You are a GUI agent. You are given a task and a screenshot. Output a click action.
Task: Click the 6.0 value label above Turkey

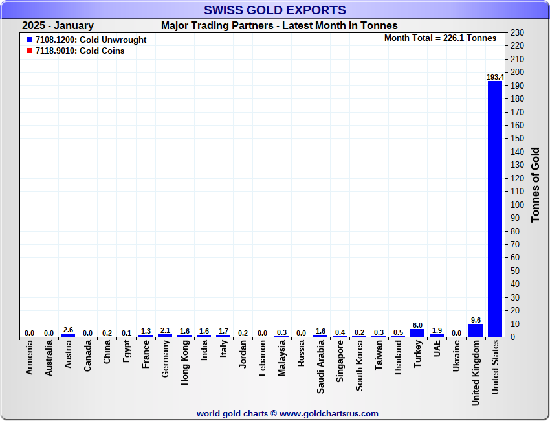click(x=417, y=325)
